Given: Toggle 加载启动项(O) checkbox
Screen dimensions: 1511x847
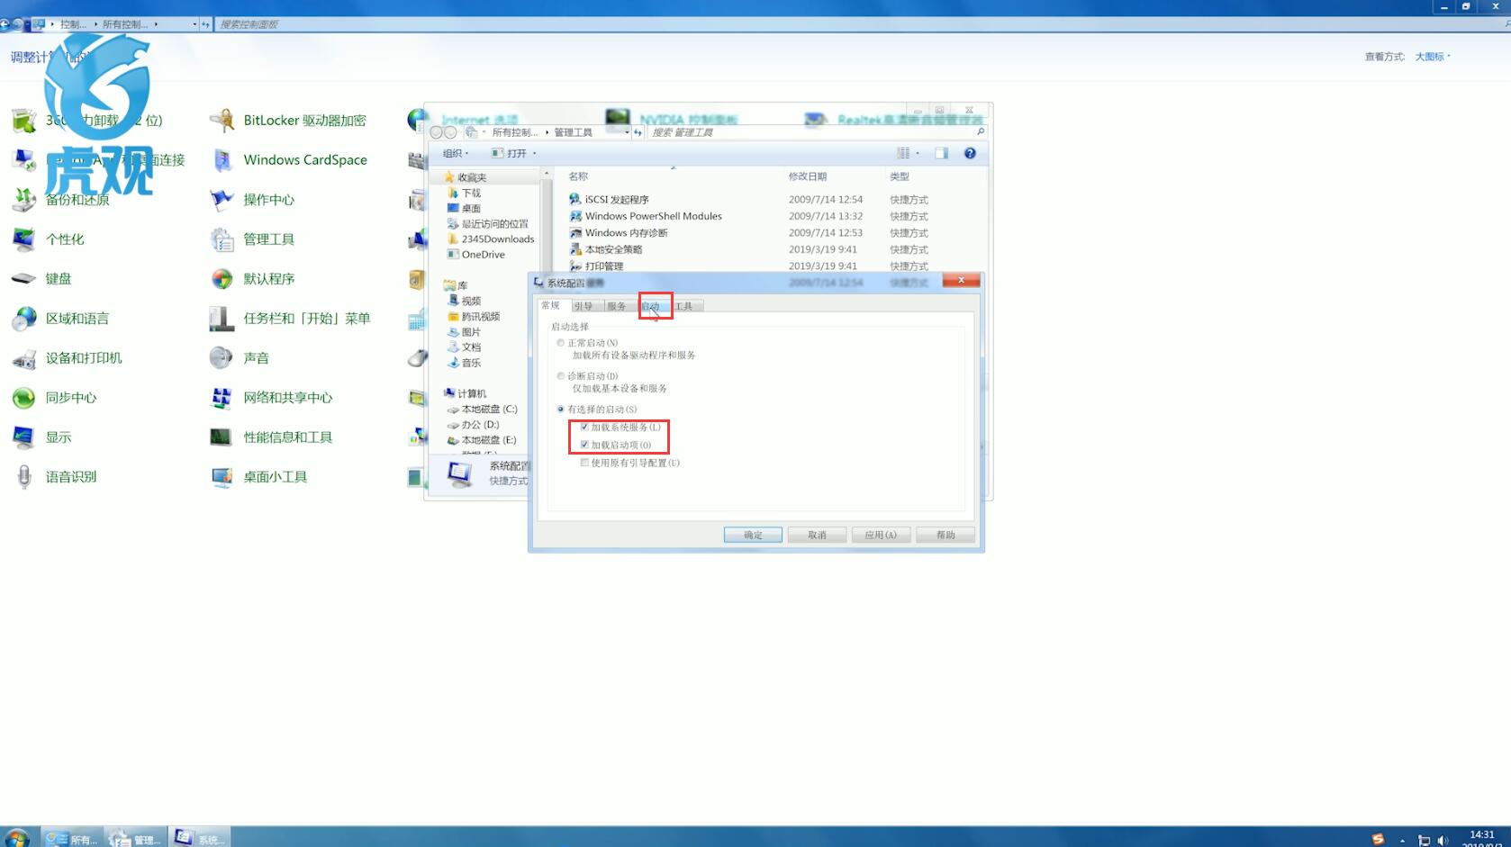Looking at the screenshot, I should click(584, 445).
